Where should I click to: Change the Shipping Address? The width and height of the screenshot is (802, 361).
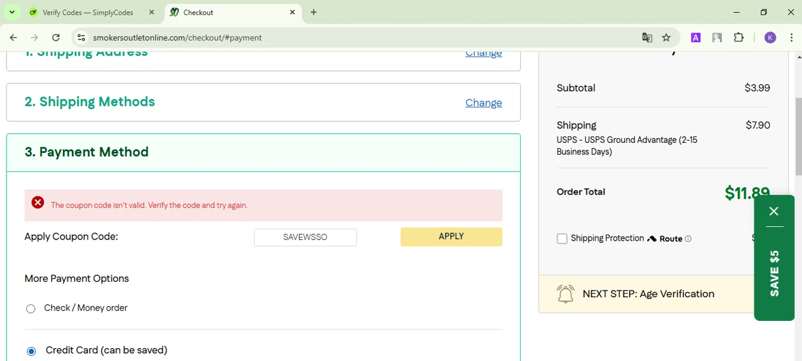[483, 53]
